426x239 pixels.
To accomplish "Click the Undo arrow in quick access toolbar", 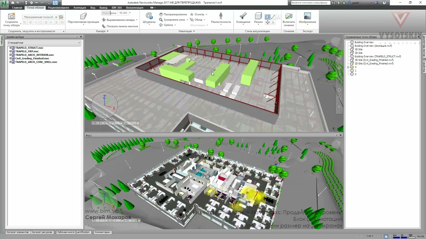I will tap(37, 3).
